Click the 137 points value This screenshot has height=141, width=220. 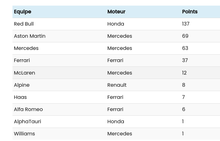click(x=186, y=24)
